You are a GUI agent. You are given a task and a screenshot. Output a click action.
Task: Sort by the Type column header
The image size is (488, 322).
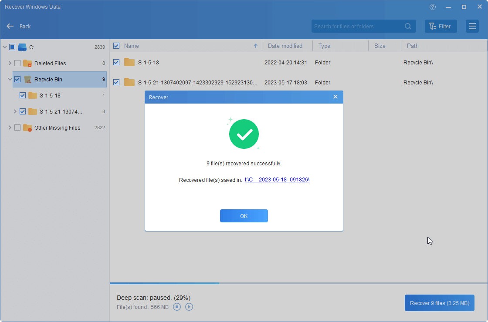tap(324, 46)
